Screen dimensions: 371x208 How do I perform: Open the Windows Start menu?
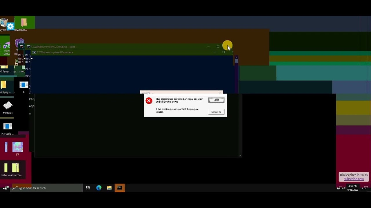(x=6, y=188)
